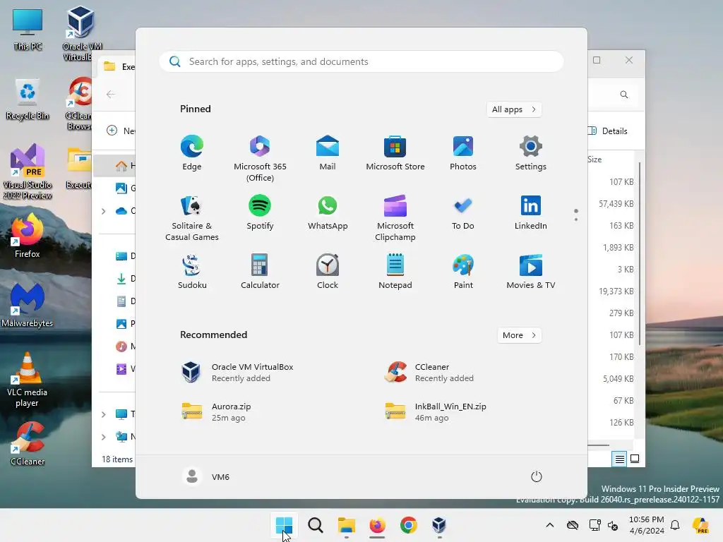Select CCleaner desktop shortcut
This screenshot has width=723, height=542.
click(28, 444)
